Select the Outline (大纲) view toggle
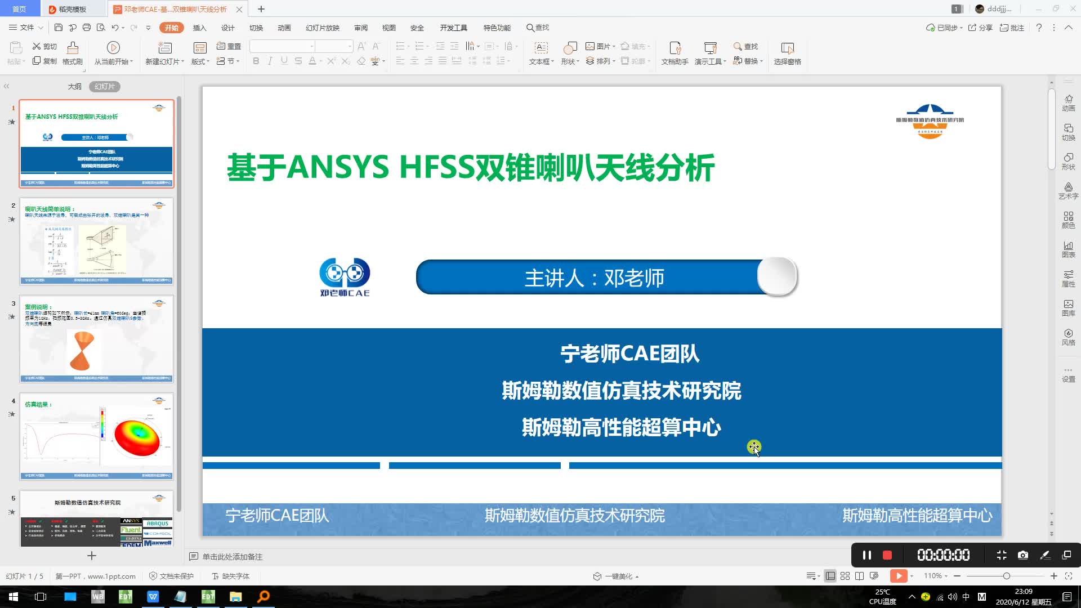 point(75,86)
